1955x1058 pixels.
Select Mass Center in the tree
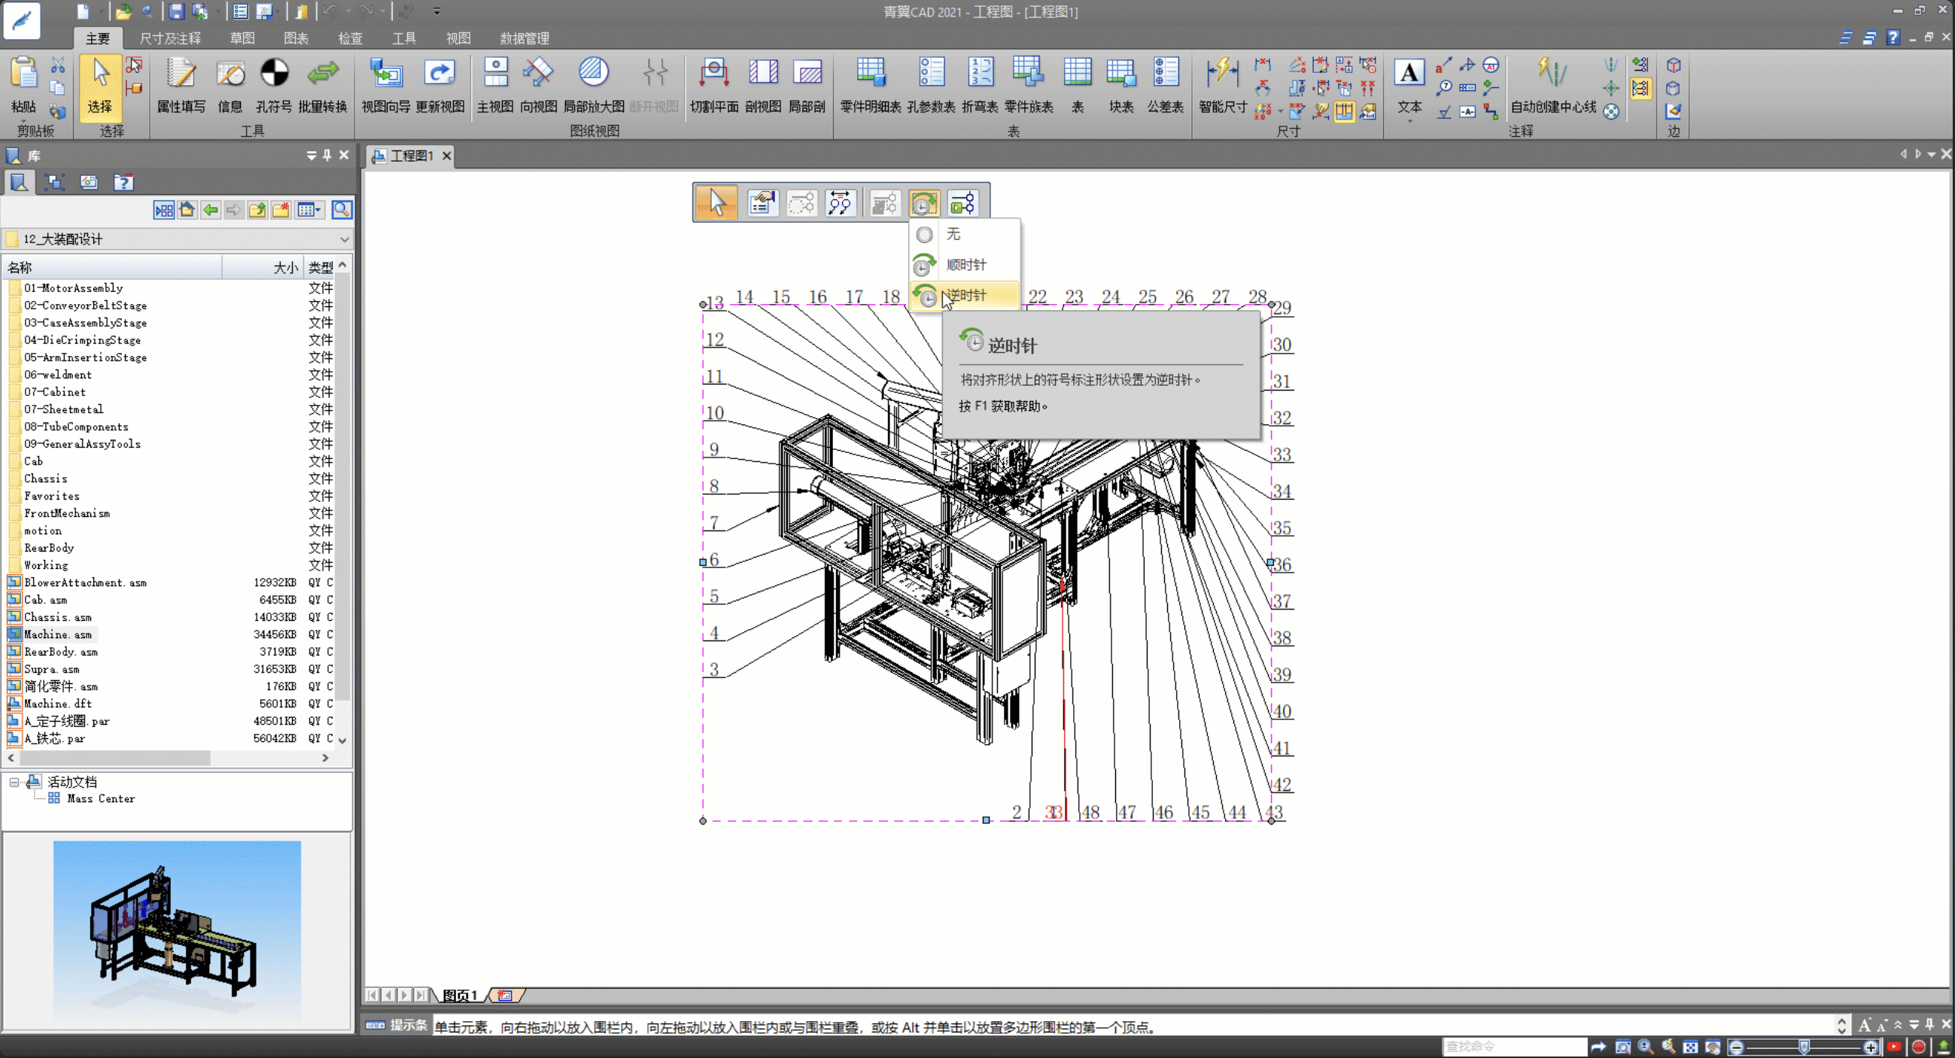click(x=101, y=798)
